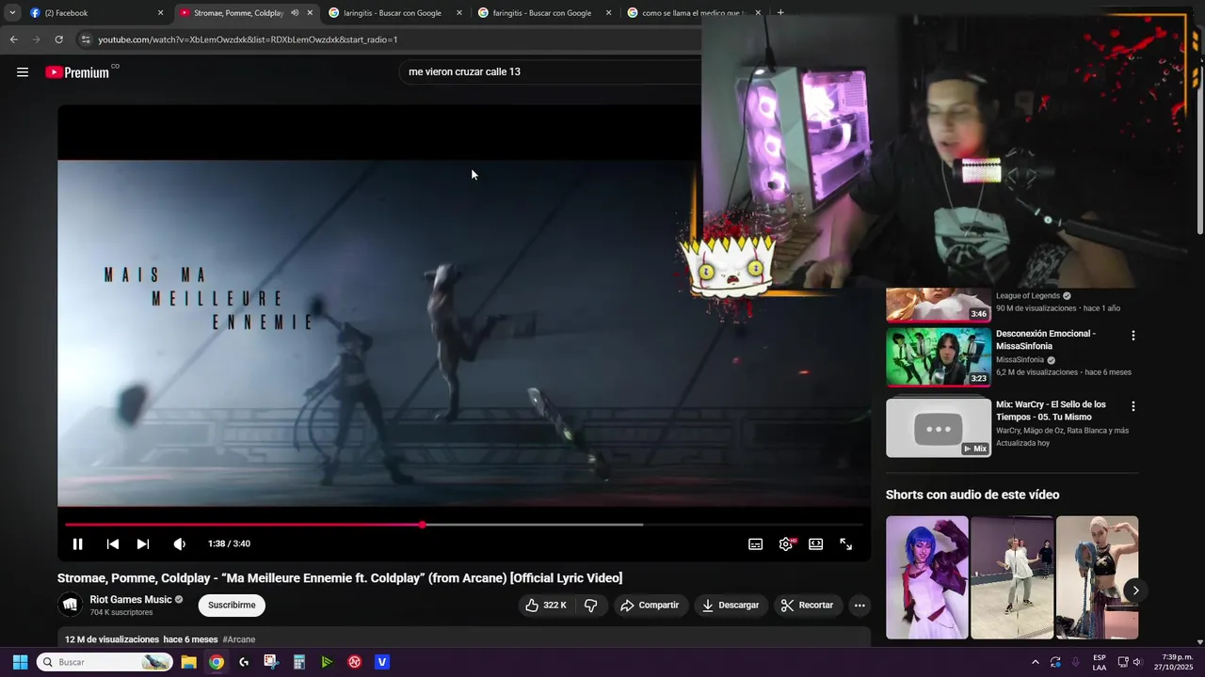Clip the video with Recortar
Viewport: 1205px width, 677px height.
(808, 606)
